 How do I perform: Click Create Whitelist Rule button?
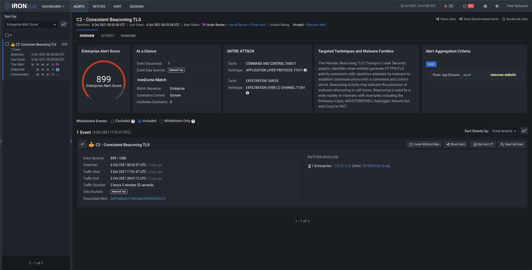pos(424,144)
